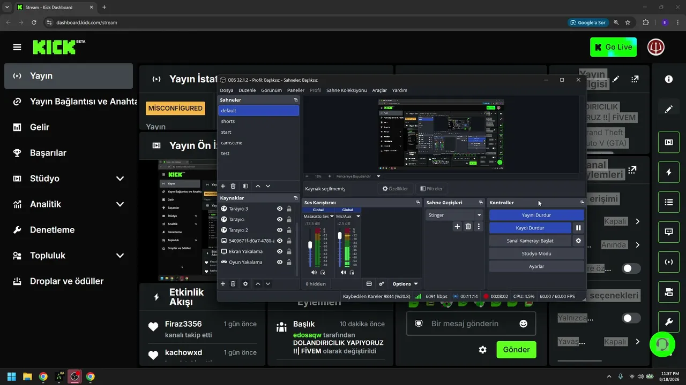686x385 pixels.
Task: Open the Dosya menu in OBS
Action: point(227,90)
